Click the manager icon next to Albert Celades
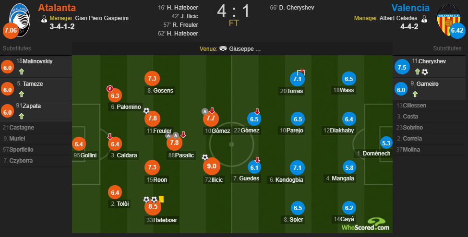Screen dimensions: 468x237 click(423, 19)
